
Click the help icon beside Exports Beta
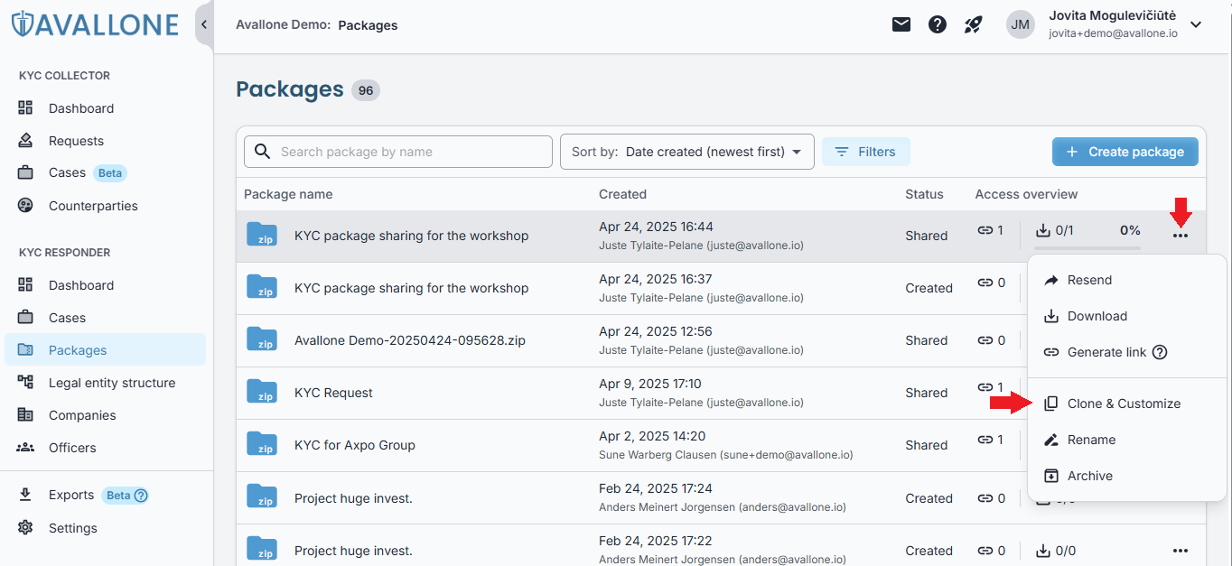pyautogui.click(x=141, y=495)
